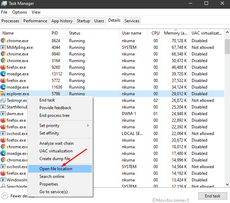Viewport: 230px width, 203px height.
Task: Select the Details tab
Action: (x=114, y=20)
